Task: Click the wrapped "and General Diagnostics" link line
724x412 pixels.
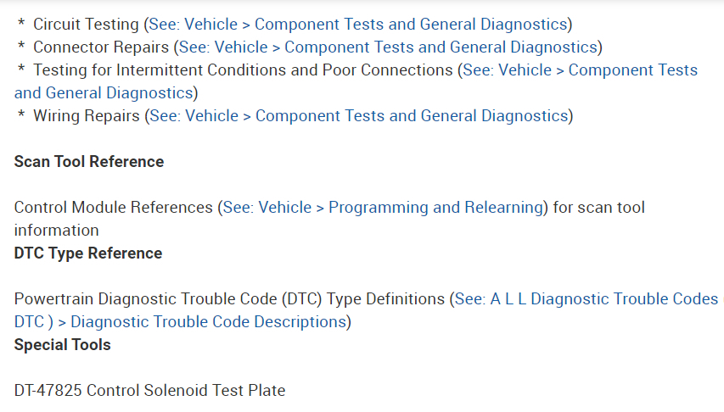Action: click(x=104, y=92)
